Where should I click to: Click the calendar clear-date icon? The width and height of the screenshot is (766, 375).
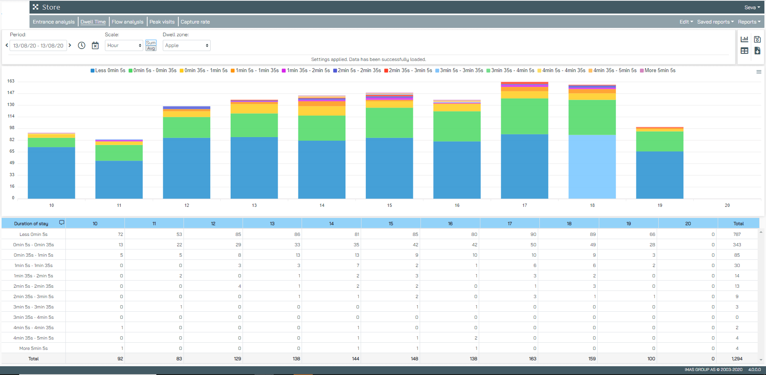(95, 45)
